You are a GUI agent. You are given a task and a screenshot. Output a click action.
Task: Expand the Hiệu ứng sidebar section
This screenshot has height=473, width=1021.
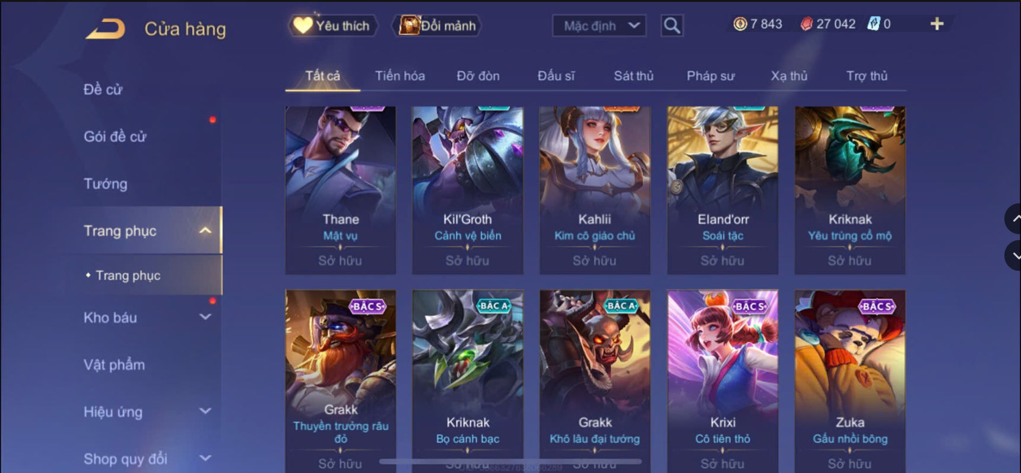point(205,411)
